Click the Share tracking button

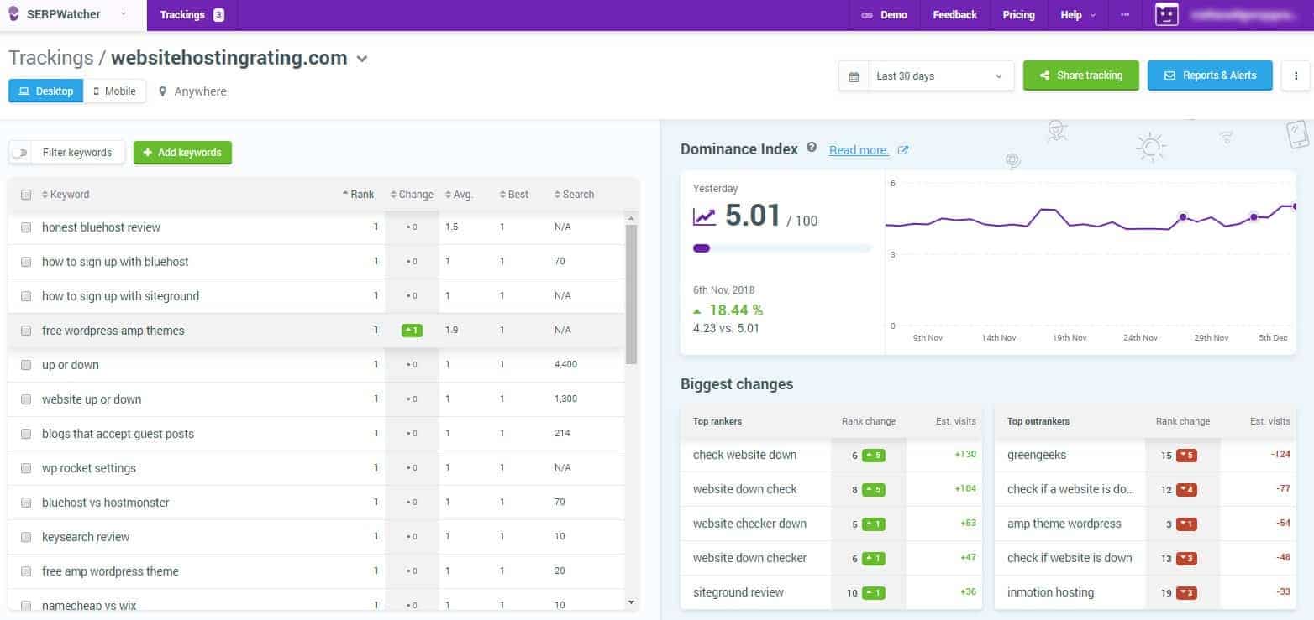pos(1081,76)
